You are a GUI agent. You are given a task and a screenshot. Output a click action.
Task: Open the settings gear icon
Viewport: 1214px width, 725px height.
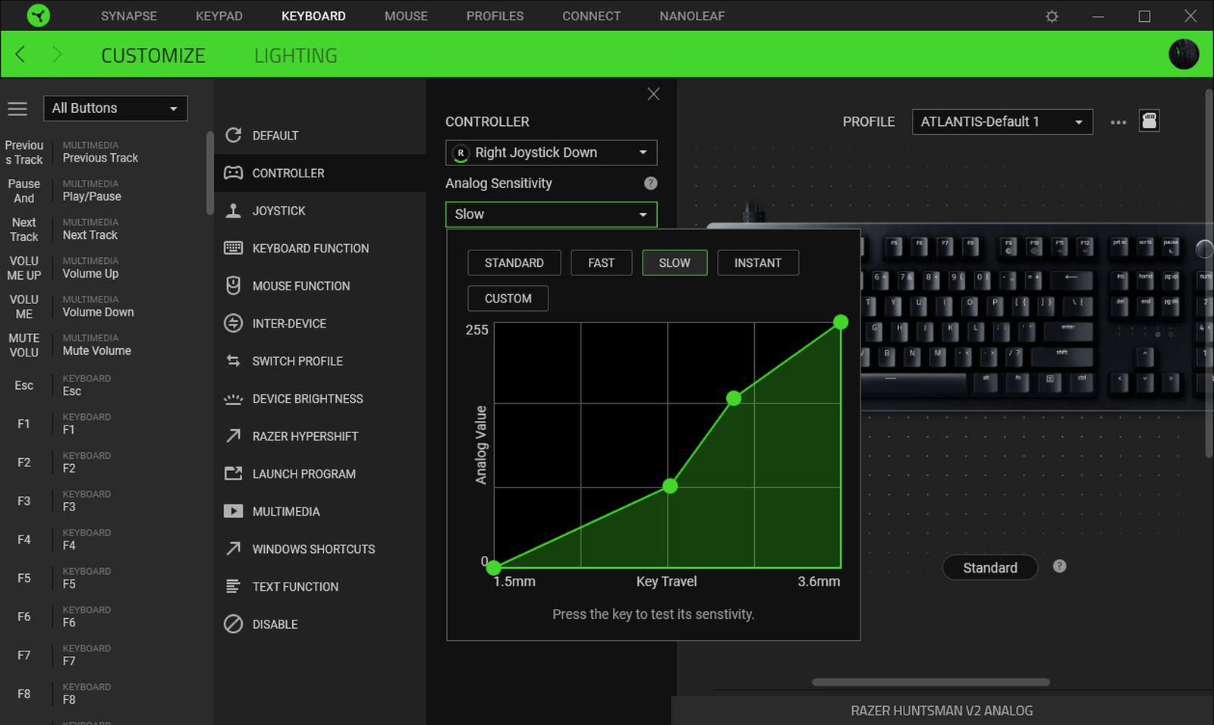tap(1052, 16)
